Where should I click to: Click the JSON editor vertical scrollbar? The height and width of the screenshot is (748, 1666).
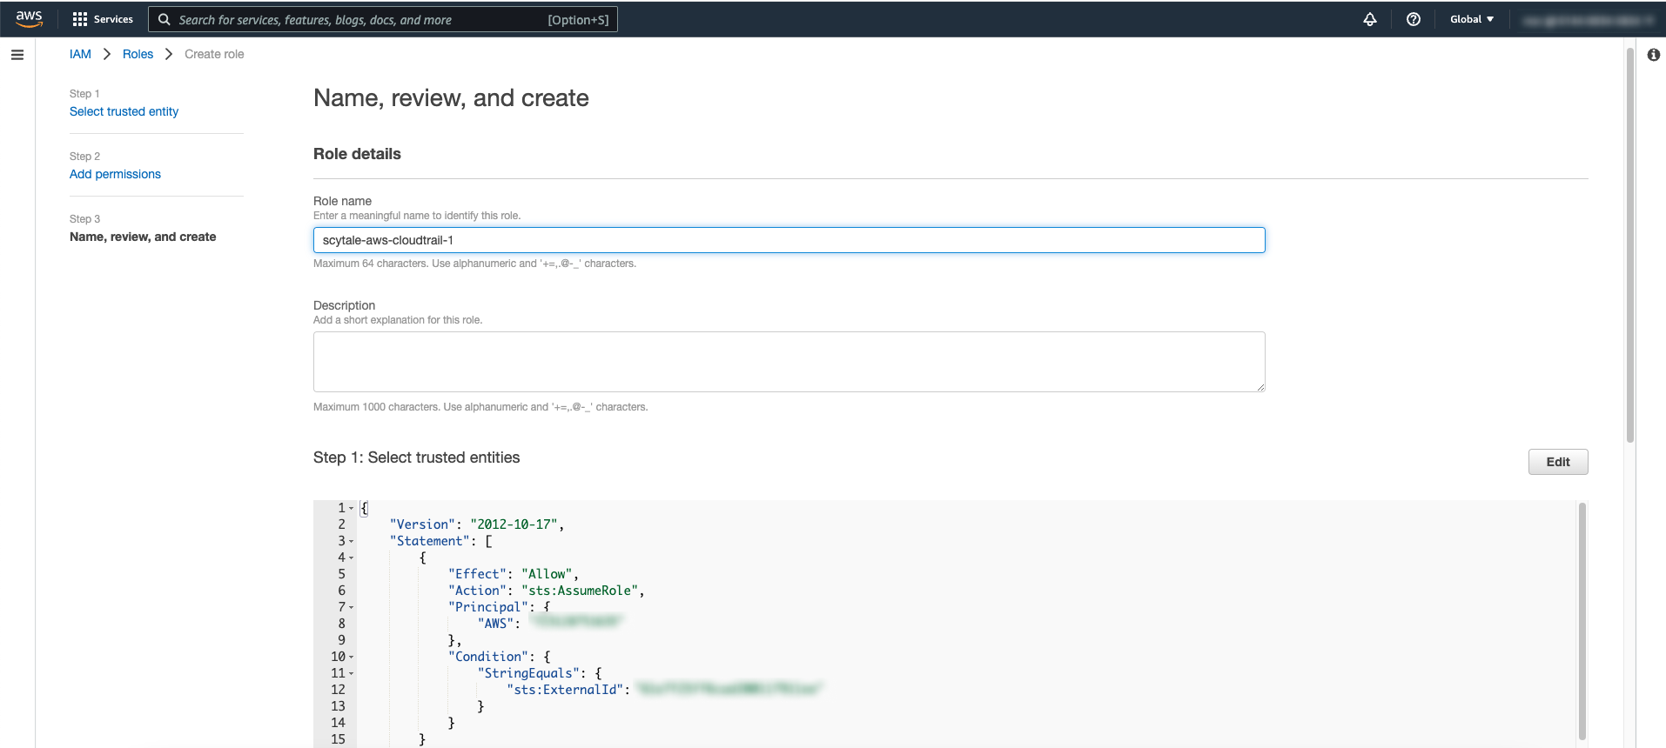point(1582,621)
